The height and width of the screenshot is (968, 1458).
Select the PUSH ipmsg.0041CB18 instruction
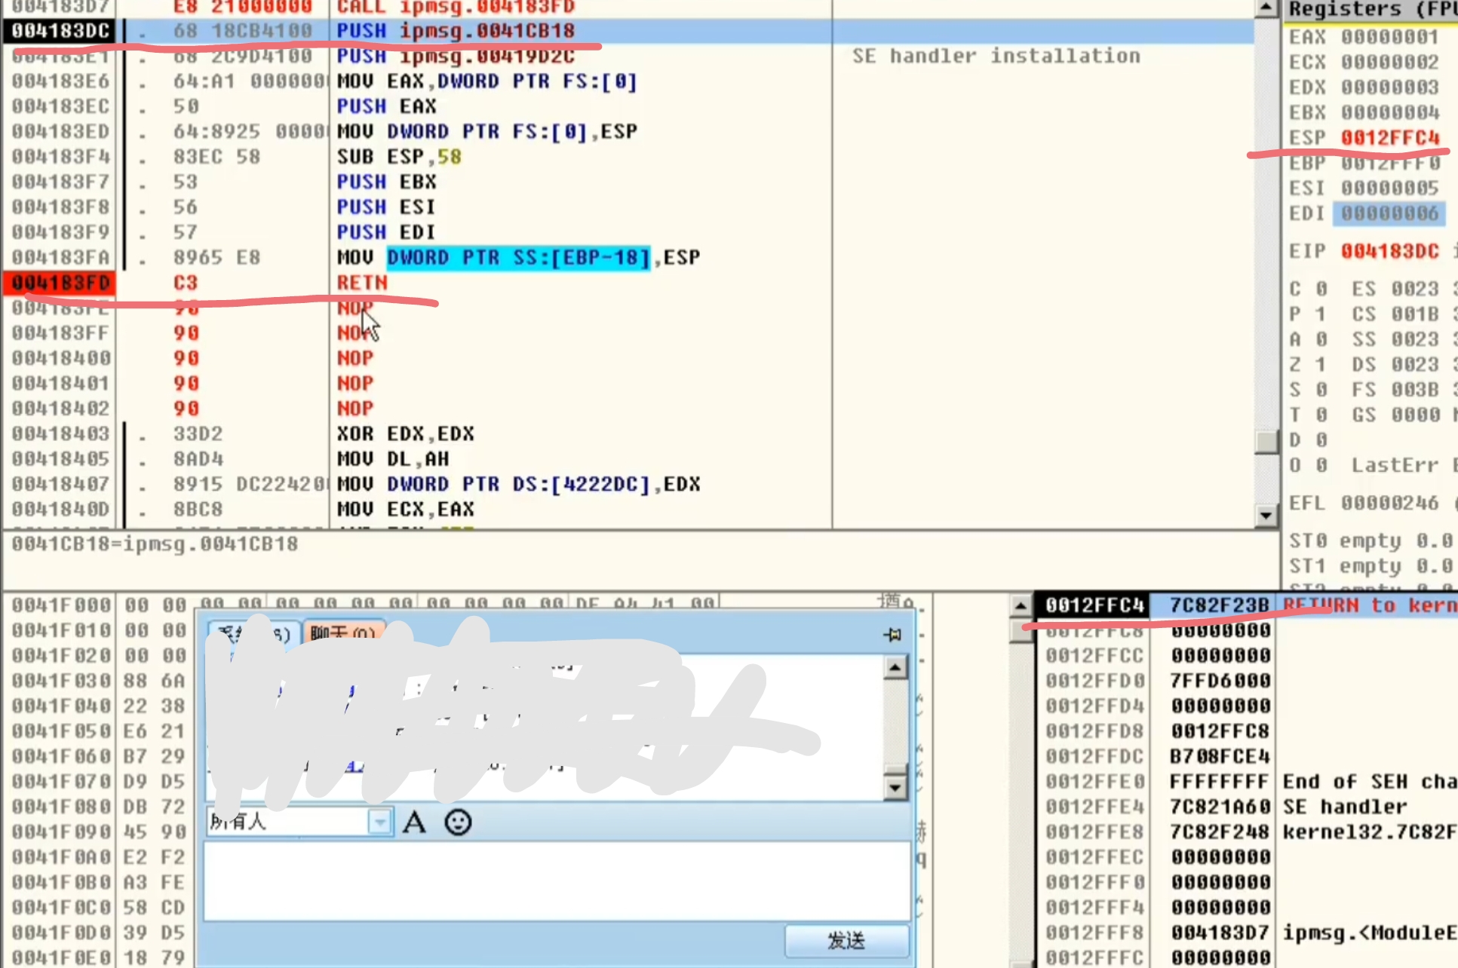click(x=456, y=31)
